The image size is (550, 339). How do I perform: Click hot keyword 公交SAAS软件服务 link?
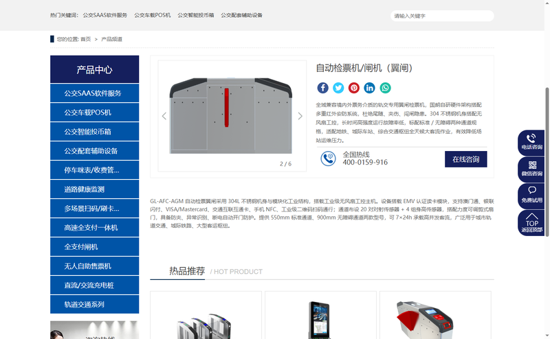tap(105, 15)
